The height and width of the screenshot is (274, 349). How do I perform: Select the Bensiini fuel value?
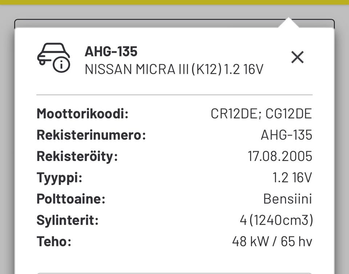tap(288, 199)
